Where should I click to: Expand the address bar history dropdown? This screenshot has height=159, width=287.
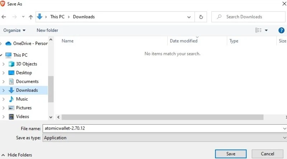tap(189, 17)
